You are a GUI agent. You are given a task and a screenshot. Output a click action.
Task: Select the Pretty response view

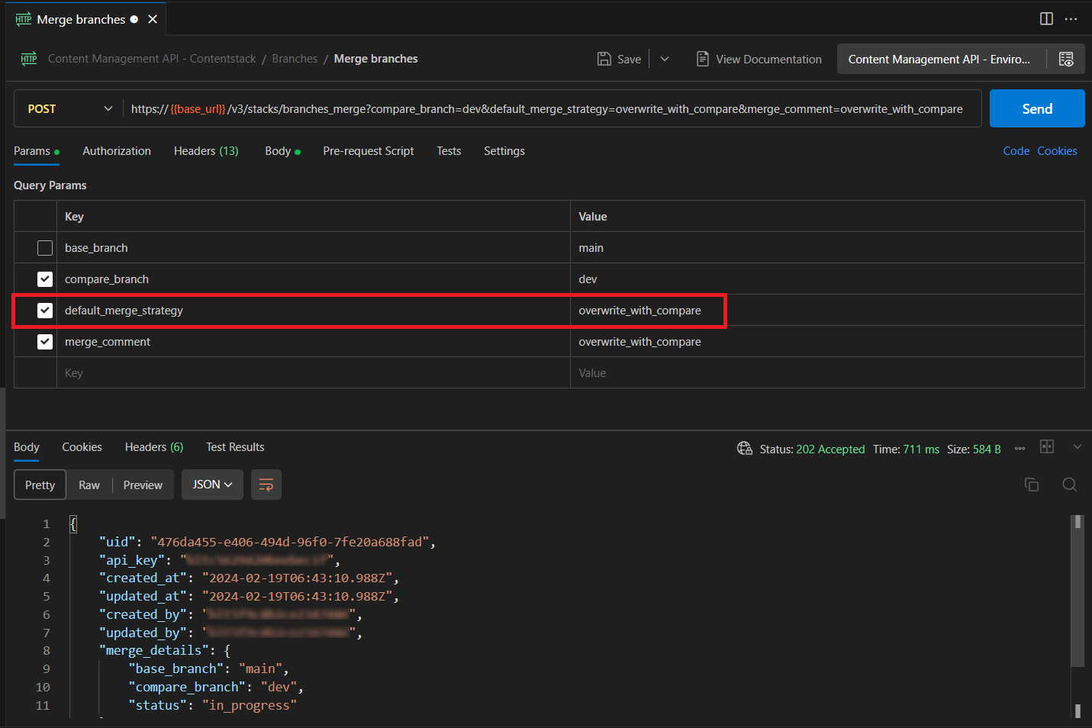(40, 485)
